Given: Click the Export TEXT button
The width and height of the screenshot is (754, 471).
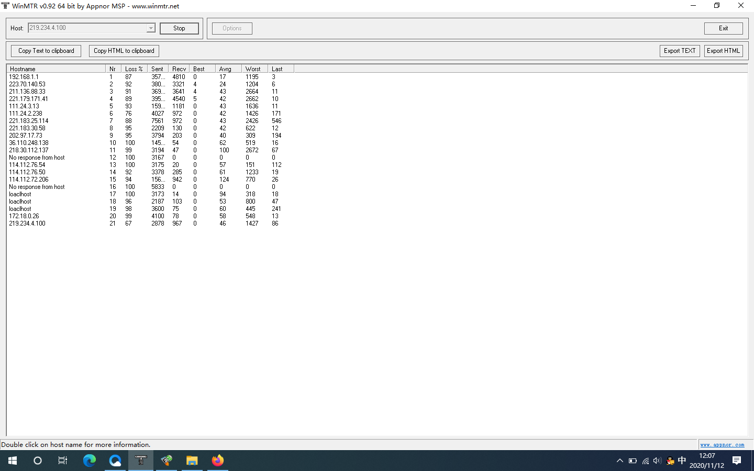Looking at the screenshot, I should tap(680, 51).
